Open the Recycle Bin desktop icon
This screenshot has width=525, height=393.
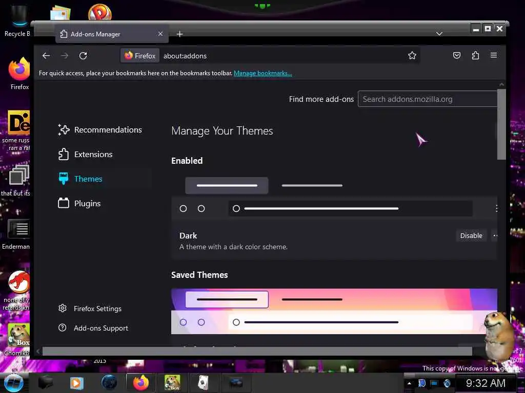point(17,20)
